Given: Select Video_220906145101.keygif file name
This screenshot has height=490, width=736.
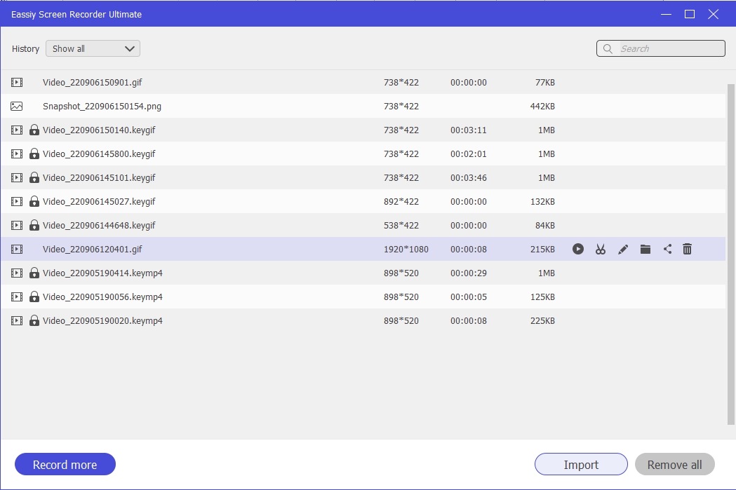Looking at the screenshot, I should click(99, 178).
